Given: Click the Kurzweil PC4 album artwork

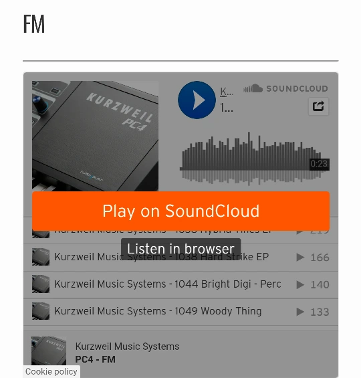Looking at the screenshot, I should coord(95,136).
